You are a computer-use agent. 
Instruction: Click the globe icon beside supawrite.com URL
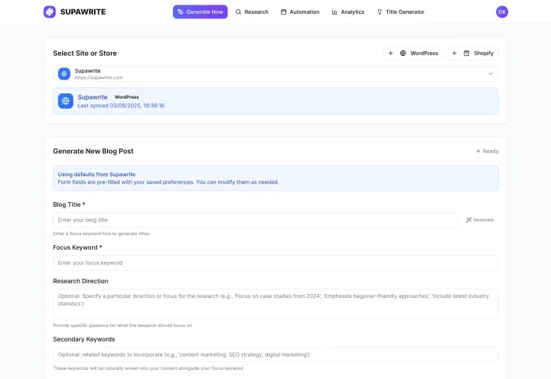pos(64,74)
